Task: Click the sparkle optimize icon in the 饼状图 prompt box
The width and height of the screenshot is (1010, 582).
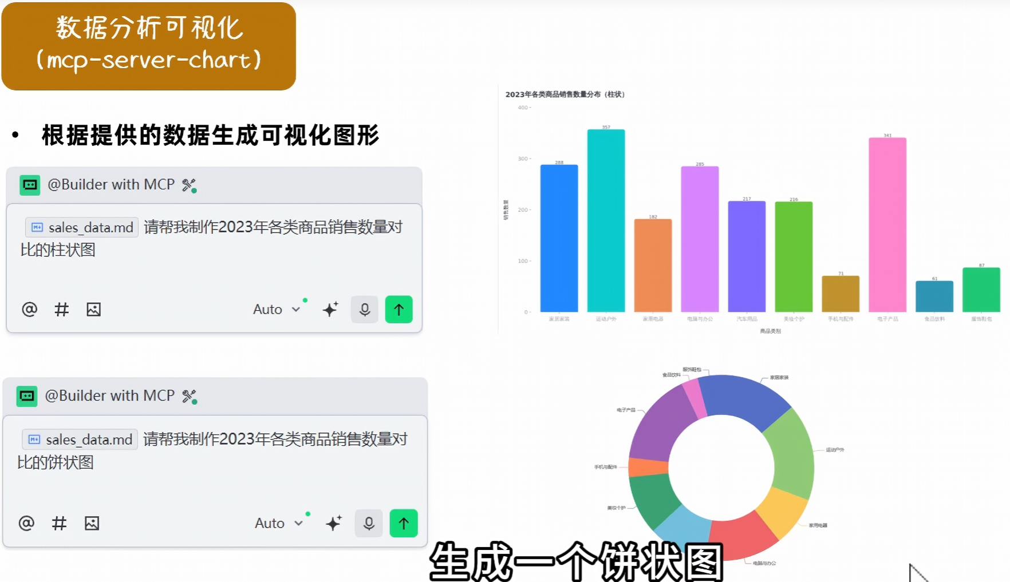Action: pos(334,523)
